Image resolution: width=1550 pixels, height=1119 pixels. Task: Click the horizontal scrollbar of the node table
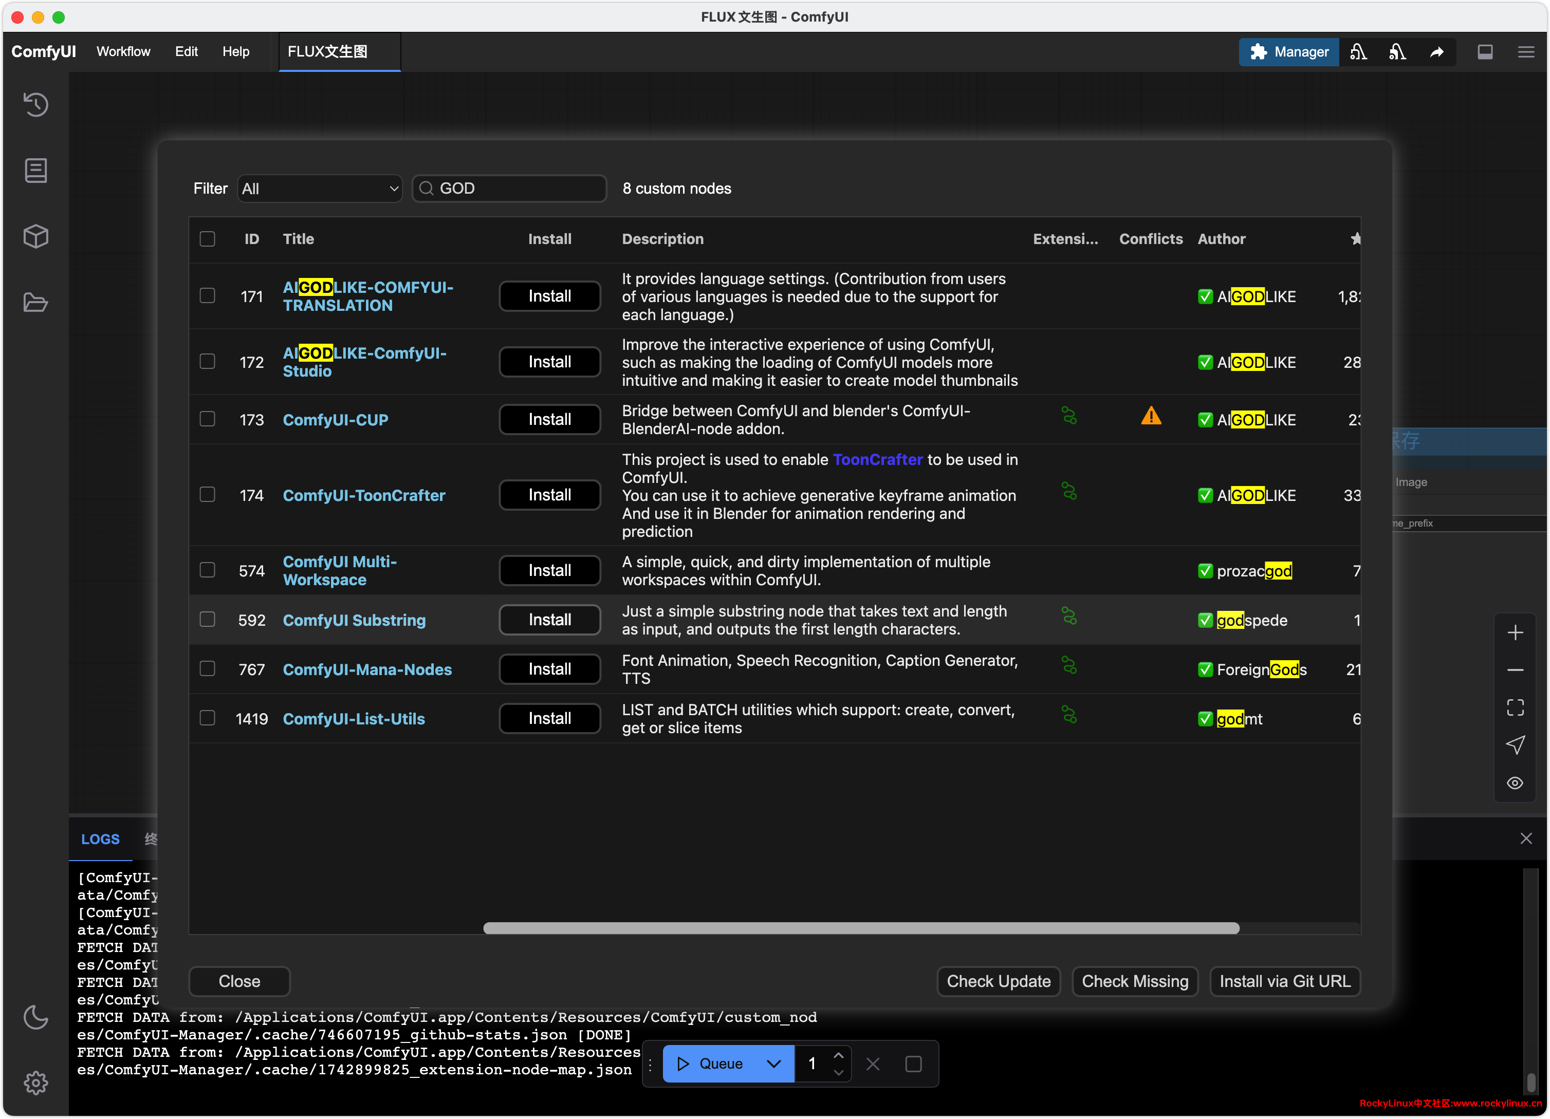861,928
